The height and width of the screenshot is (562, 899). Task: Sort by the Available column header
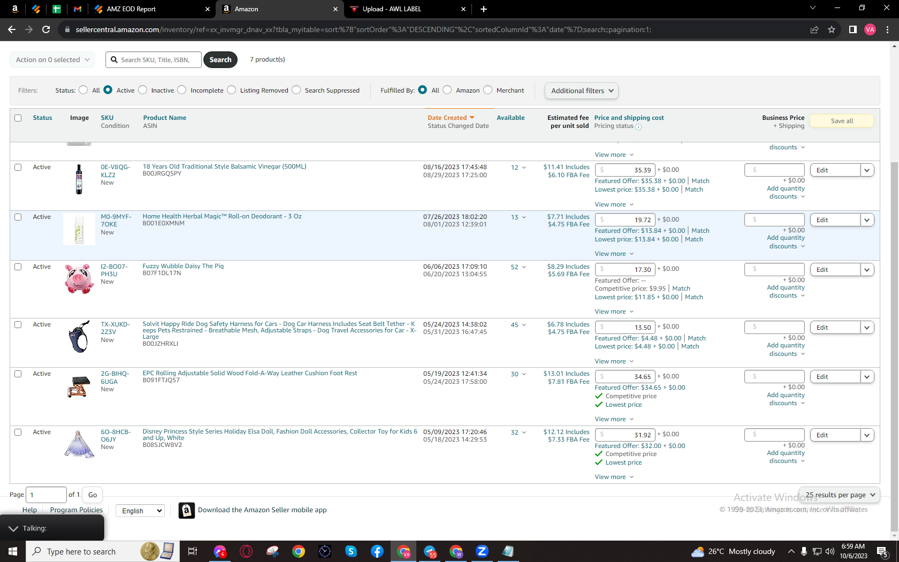point(511,118)
